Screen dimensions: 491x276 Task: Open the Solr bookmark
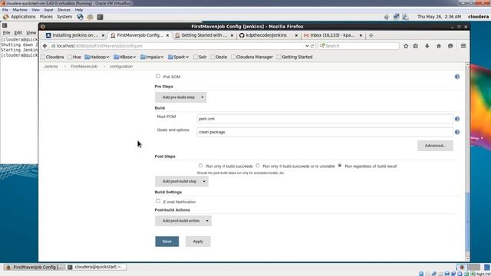pyautogui.click(x=199, y=57)
